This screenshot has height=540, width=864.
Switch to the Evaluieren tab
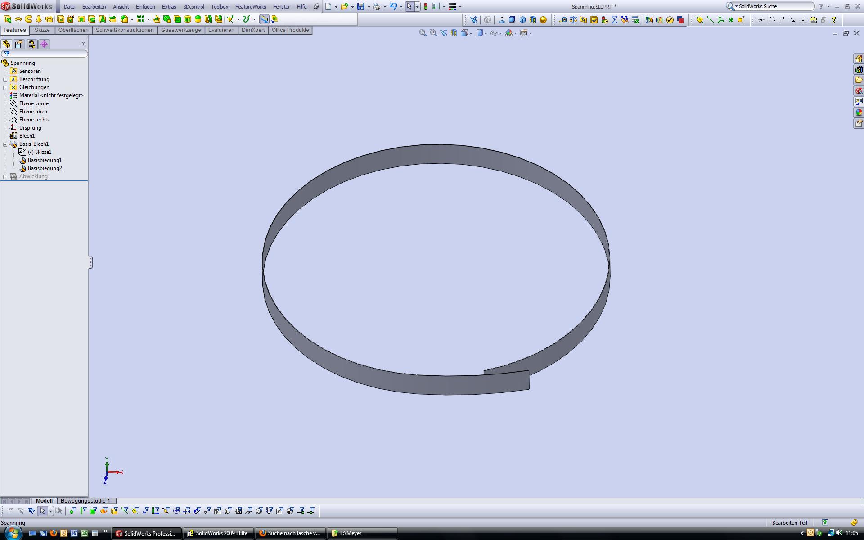pos(221,30)
